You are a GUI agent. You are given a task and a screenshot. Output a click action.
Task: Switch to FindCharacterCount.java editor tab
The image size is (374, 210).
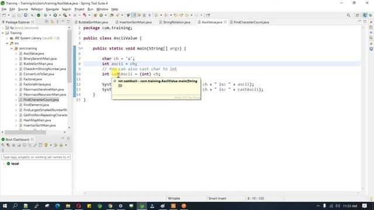[250, 22]
